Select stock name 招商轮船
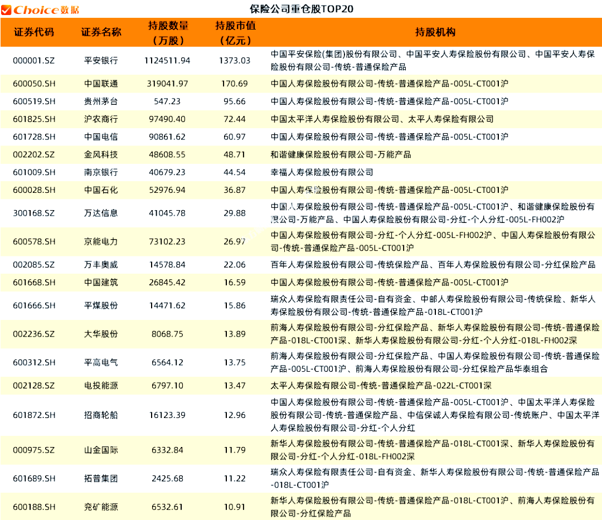Screen dimensions: 602x520 (101, 415)
